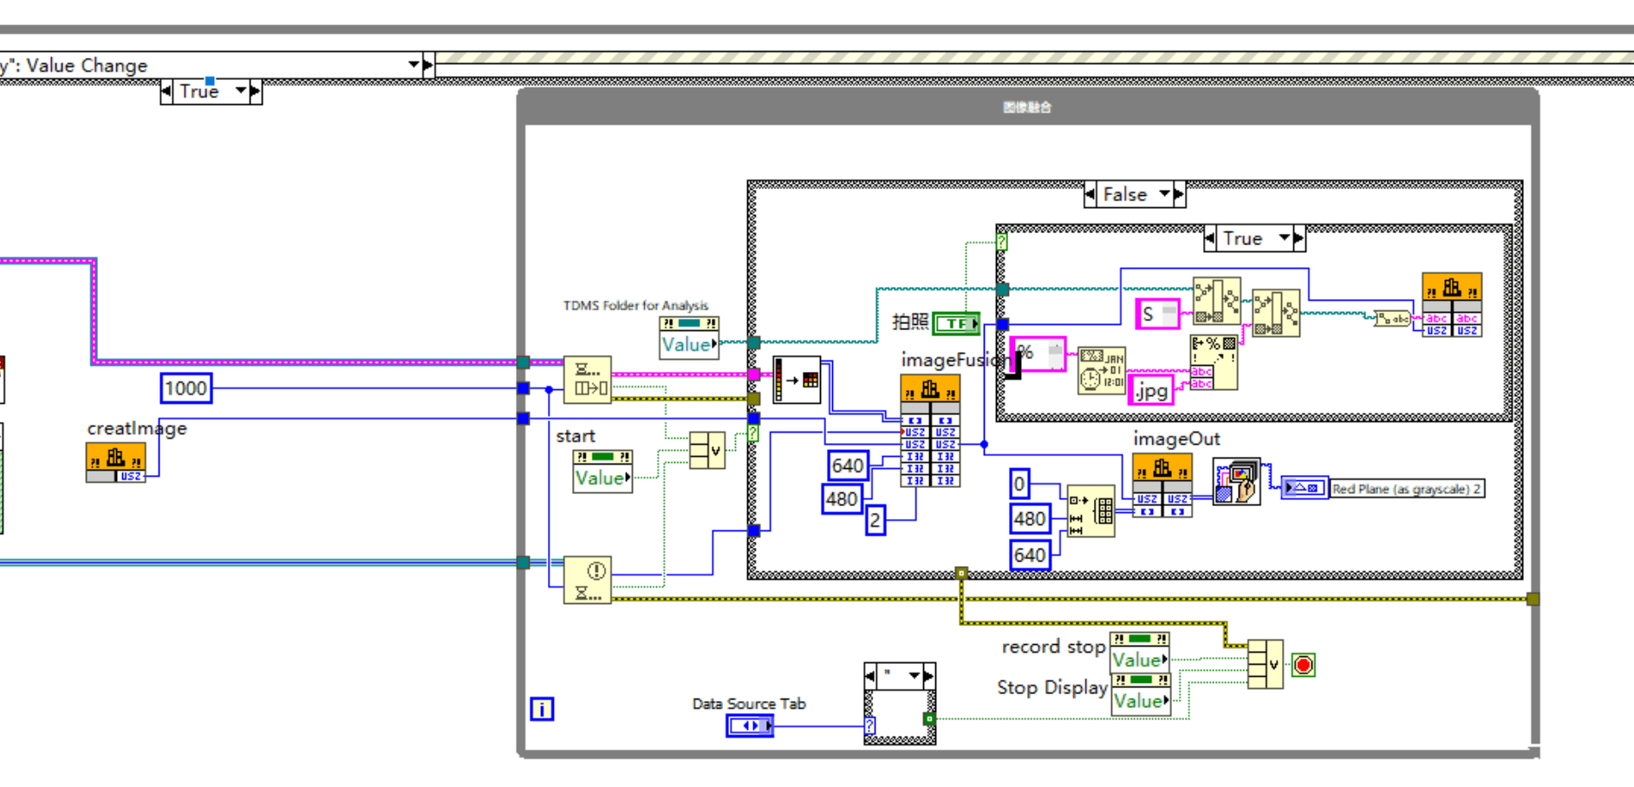Click the error handler icon at bottom left
This screenshot has height=787, width=1634.
[588, 579]
